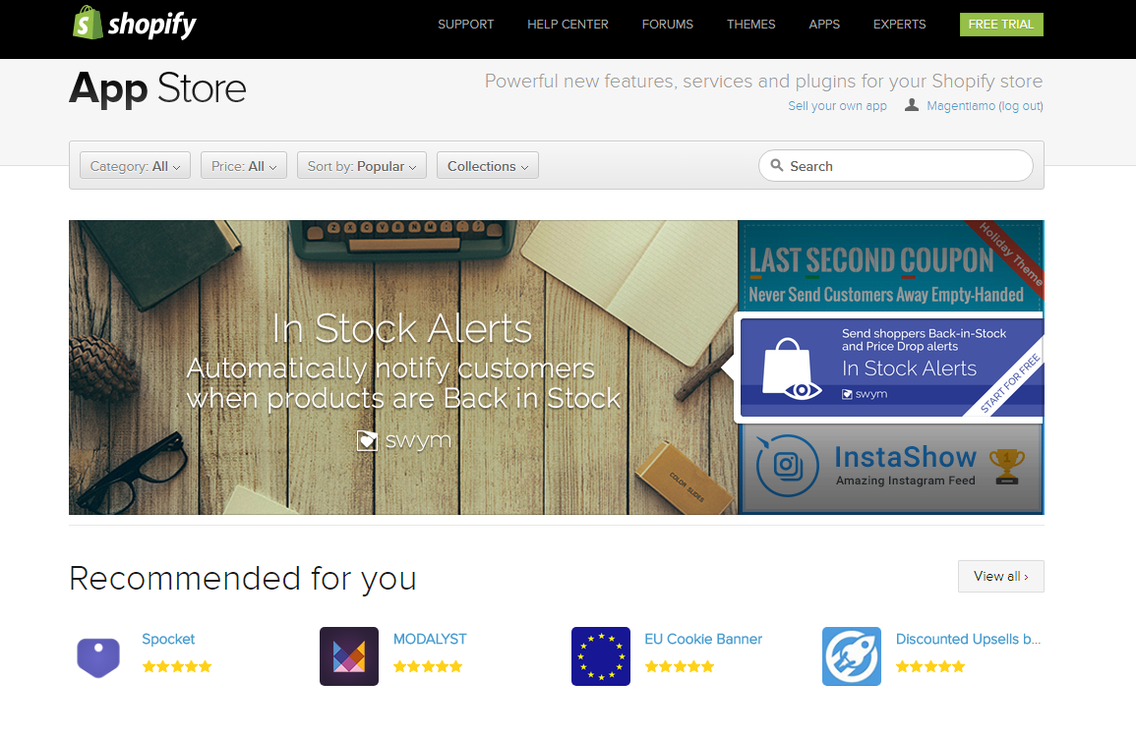Image resolution: width=1136 pixels, height=737 pixels.
Task: Click the Shopify bag logo
Action: pyautogui.click(x=86, y=23)
